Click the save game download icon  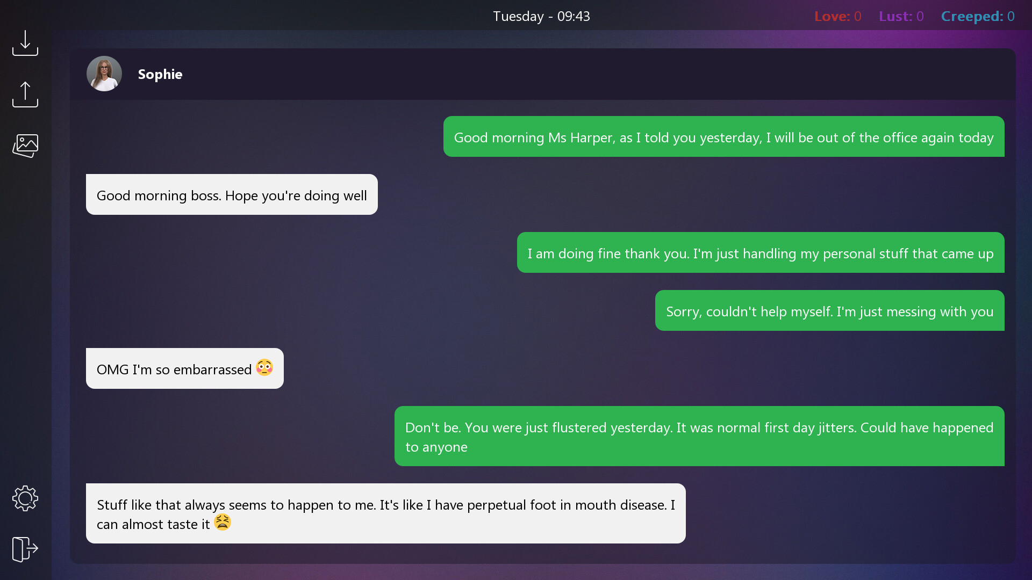coord(25,43)
